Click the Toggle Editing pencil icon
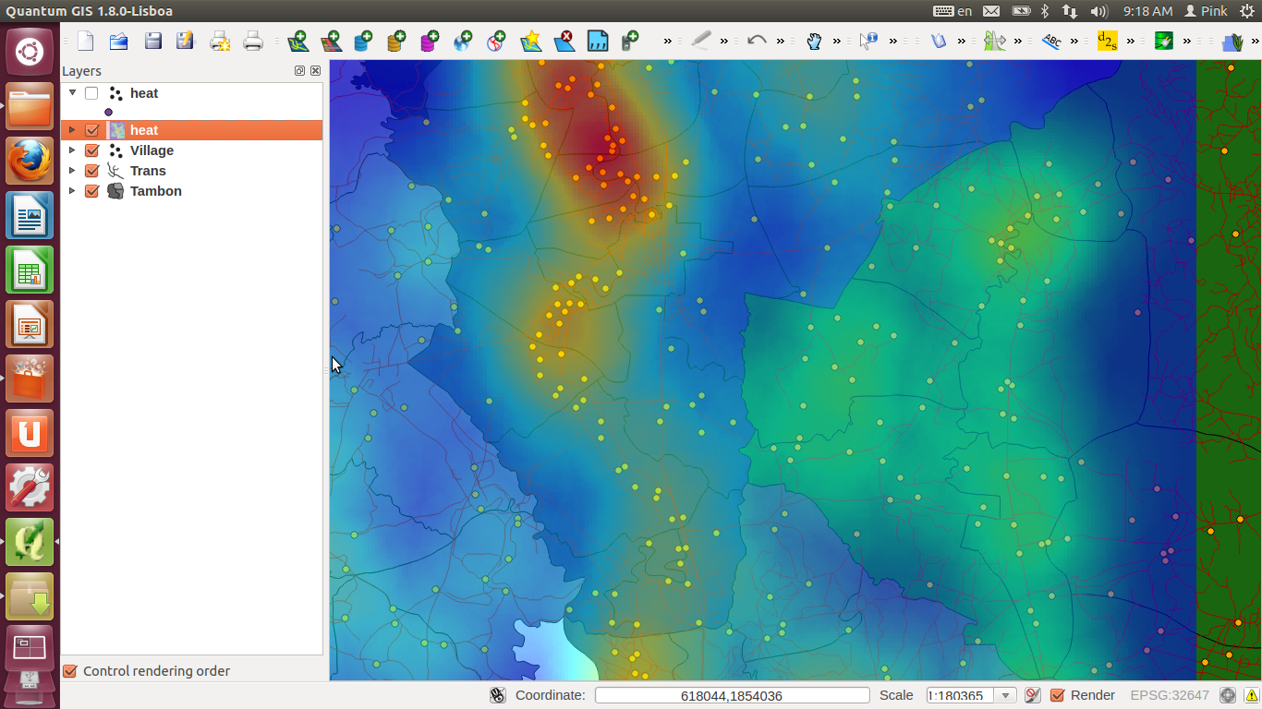The image size is (1262, 709). (x=702, y=42)
